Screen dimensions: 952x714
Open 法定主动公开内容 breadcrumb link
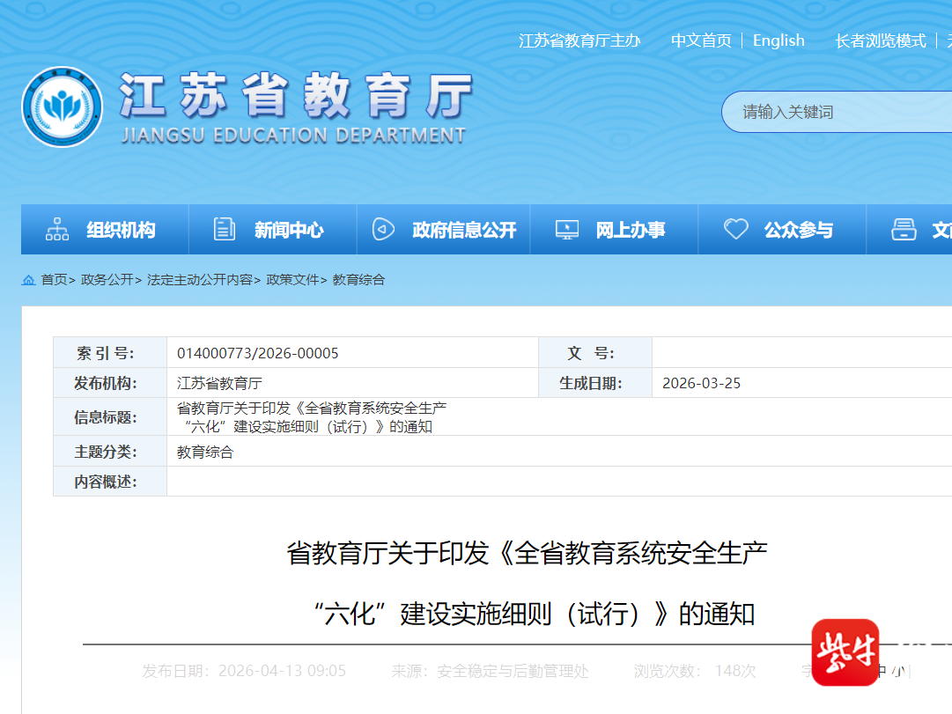click(199, 280)
